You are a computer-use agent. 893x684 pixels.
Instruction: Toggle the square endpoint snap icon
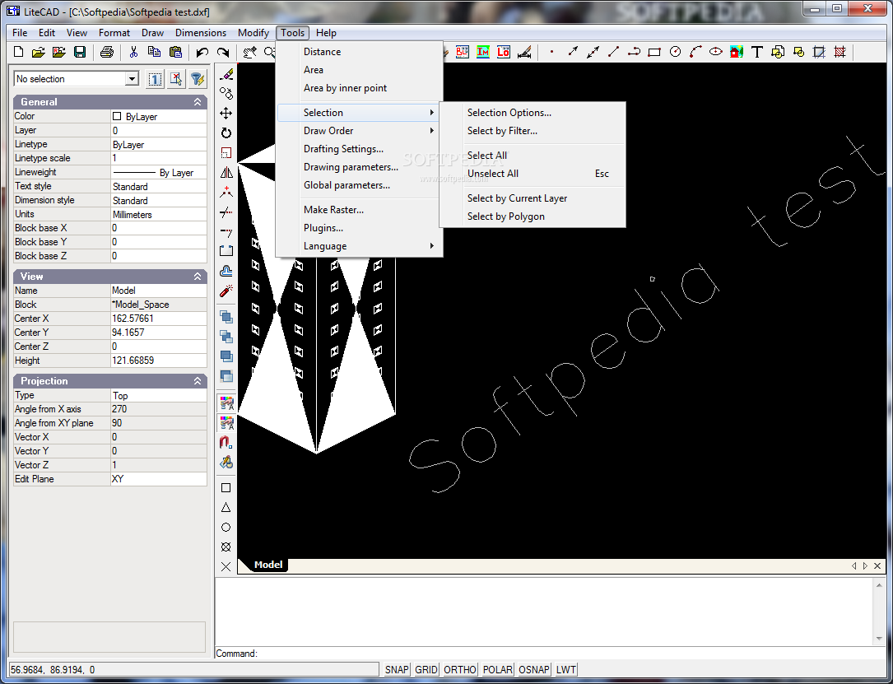[226, 487]
